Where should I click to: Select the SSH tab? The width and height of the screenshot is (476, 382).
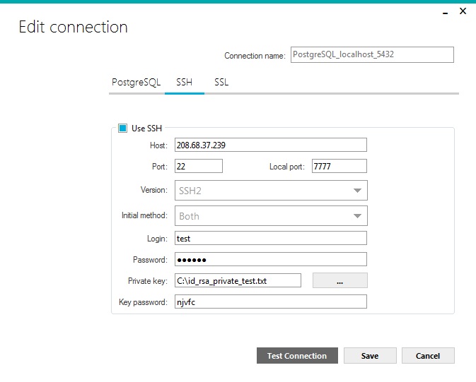point(185,82)
